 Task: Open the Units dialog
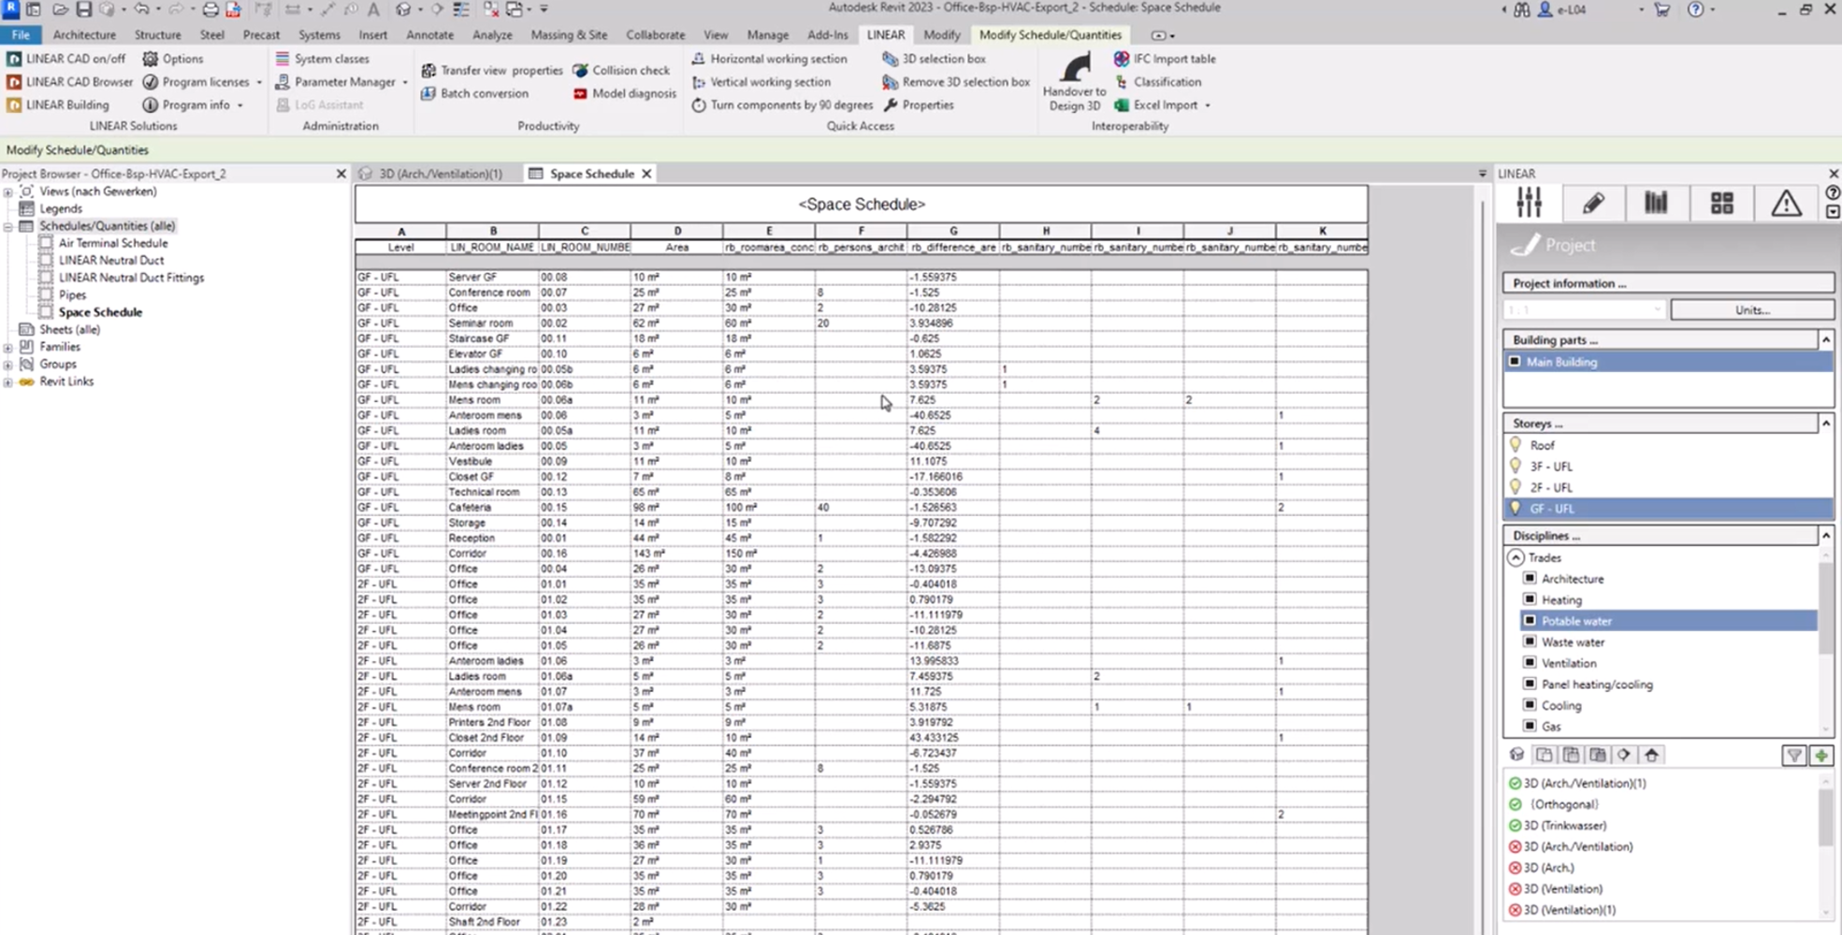(1750, 309)
